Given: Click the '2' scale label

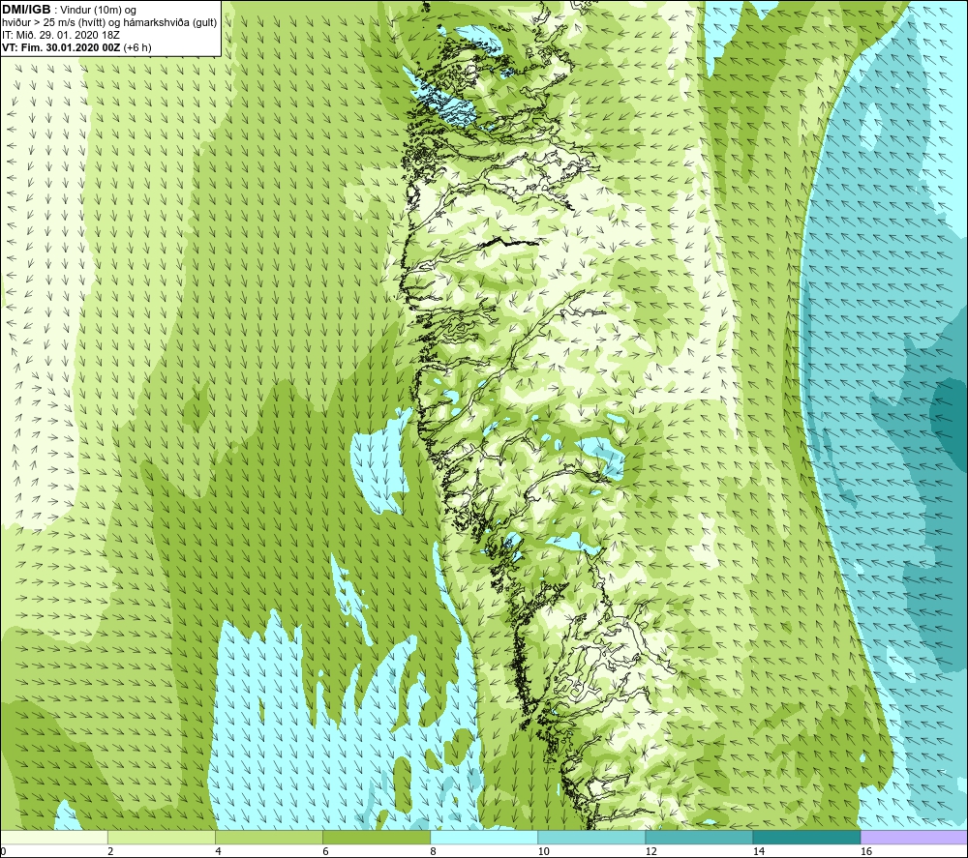Looking at the screenshot, I should pos(110,851).
